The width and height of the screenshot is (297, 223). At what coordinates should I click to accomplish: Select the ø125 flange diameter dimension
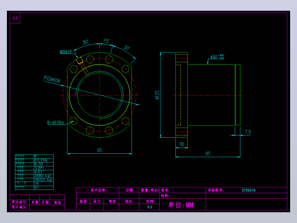pos(157,95)
